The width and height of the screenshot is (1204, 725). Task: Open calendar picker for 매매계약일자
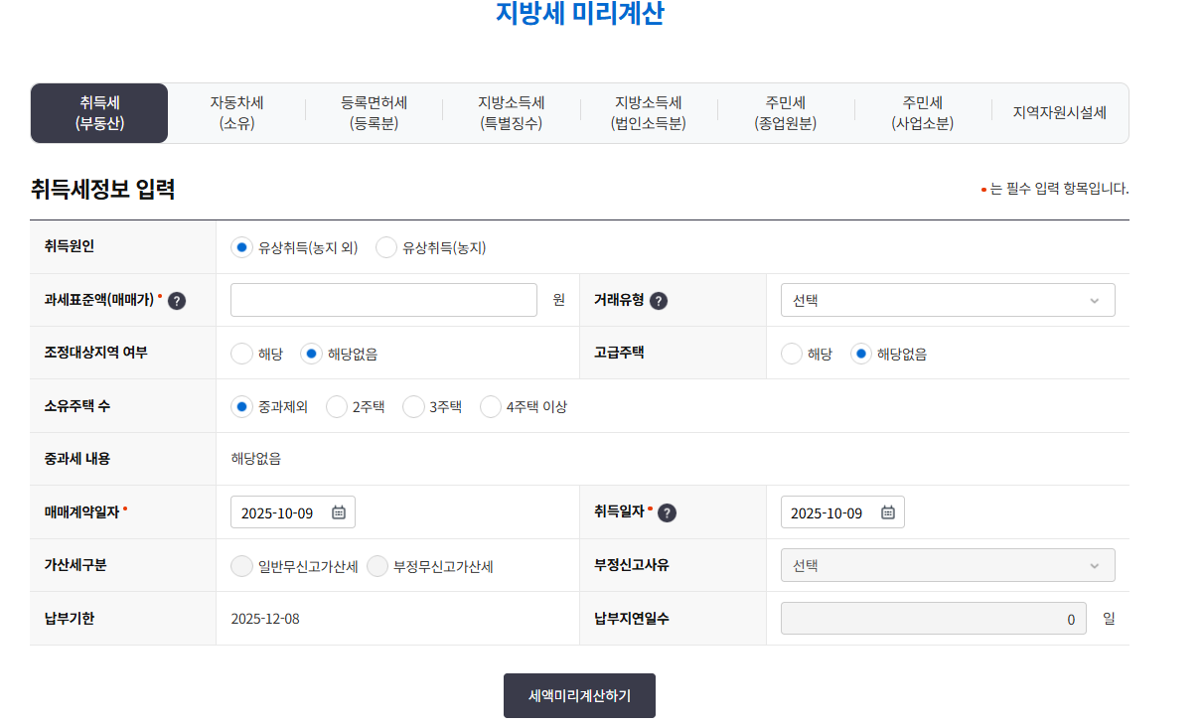tap(337, 511)
